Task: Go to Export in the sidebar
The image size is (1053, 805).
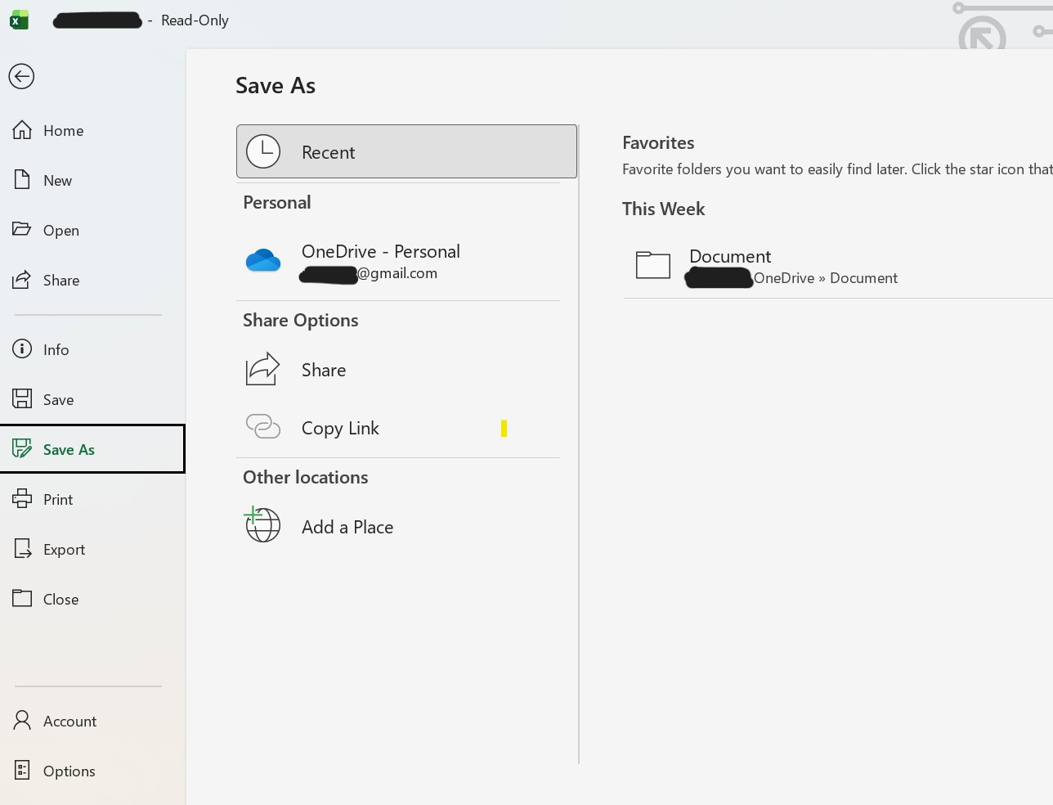Action: (92, 549)
